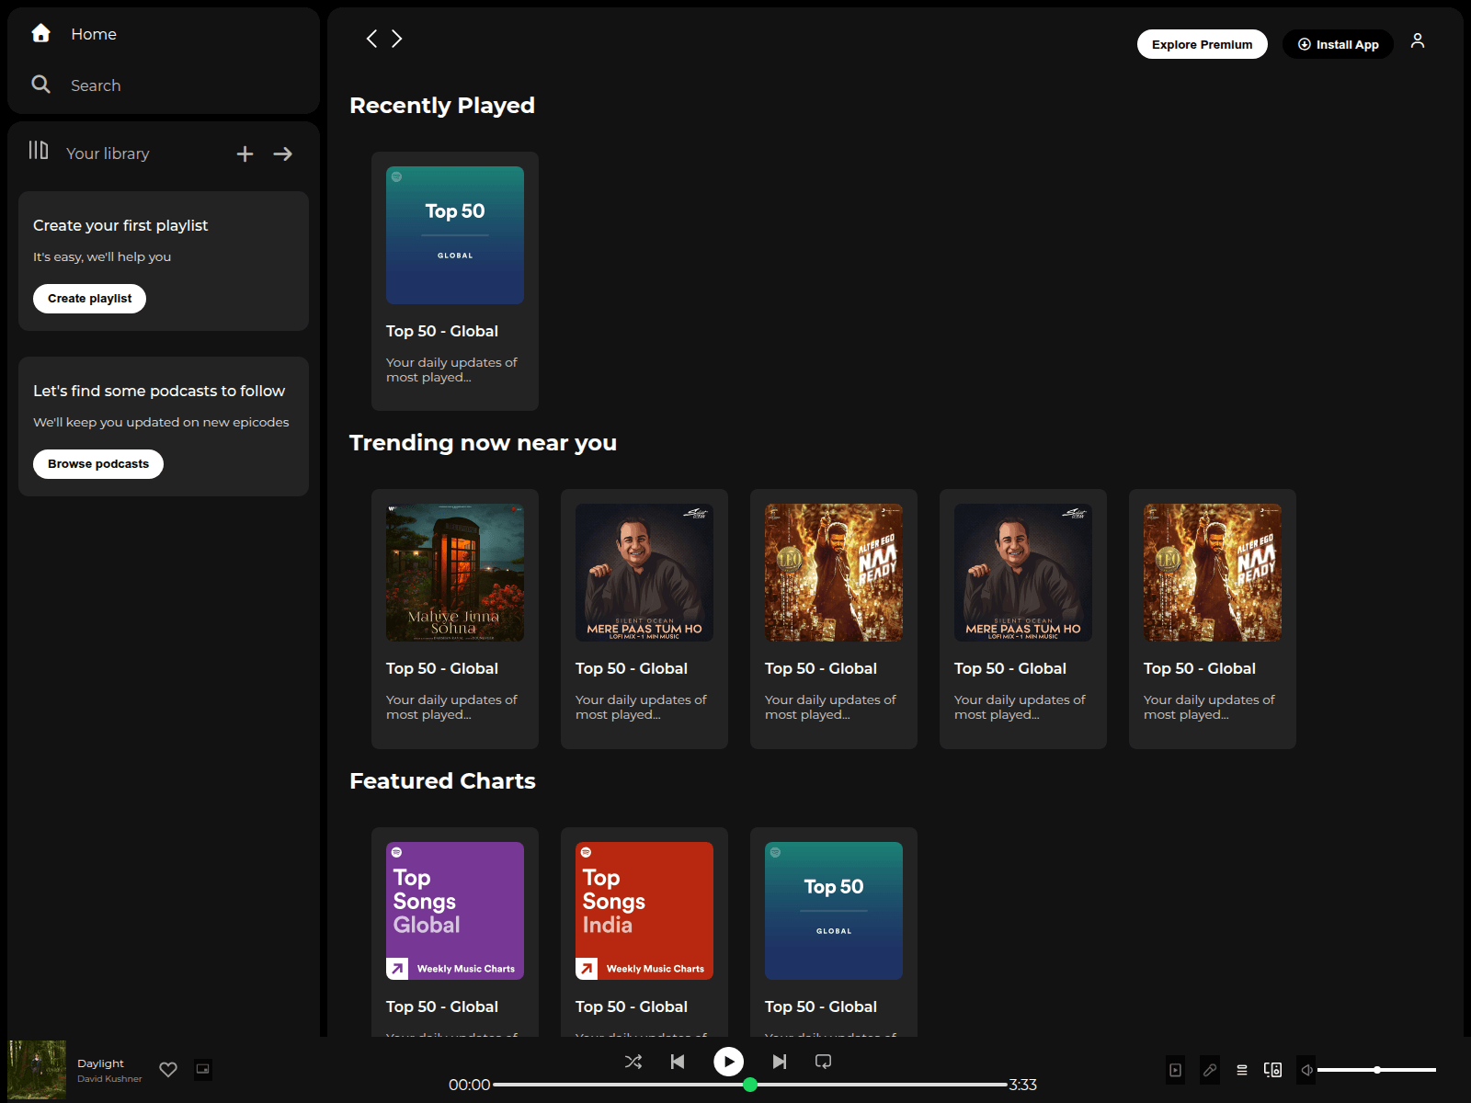Click Create your first playlist text
1471x1103 pixels.
(120, 225)
